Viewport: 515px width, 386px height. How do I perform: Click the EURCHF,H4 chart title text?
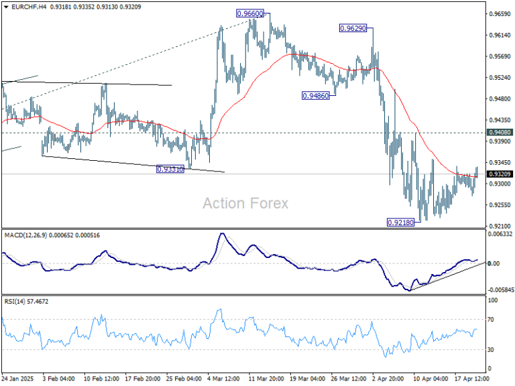coord(29,7)
